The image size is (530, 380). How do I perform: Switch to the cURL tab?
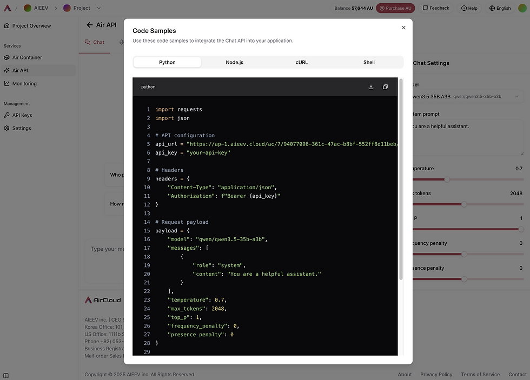click(302, 62)
